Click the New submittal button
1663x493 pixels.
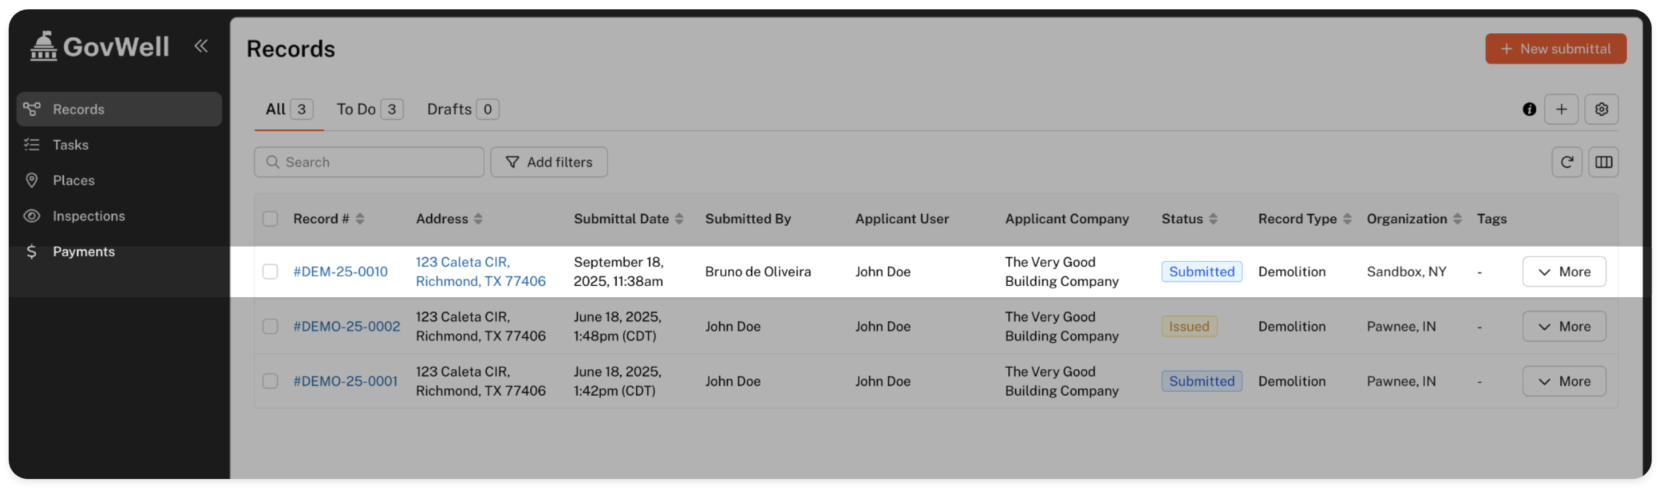tap(1555, 49)
